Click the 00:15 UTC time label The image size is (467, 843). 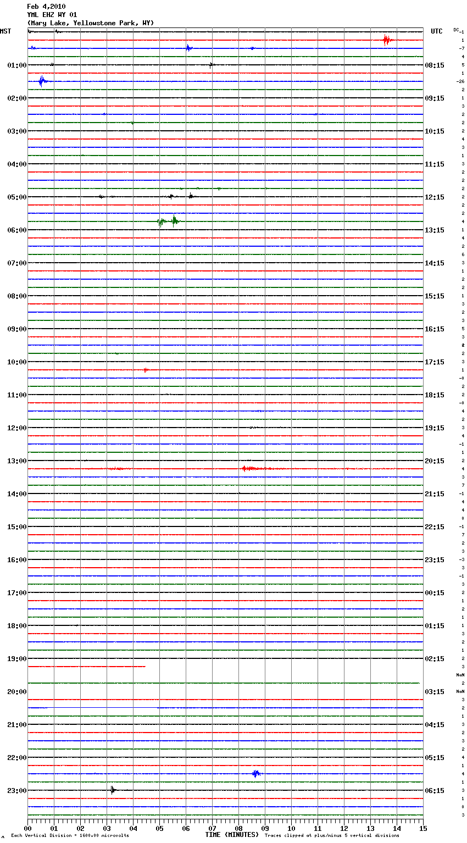point(435,593)
